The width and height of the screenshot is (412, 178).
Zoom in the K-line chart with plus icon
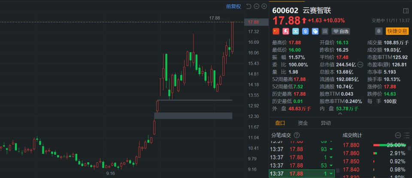[x=264, y=6]
